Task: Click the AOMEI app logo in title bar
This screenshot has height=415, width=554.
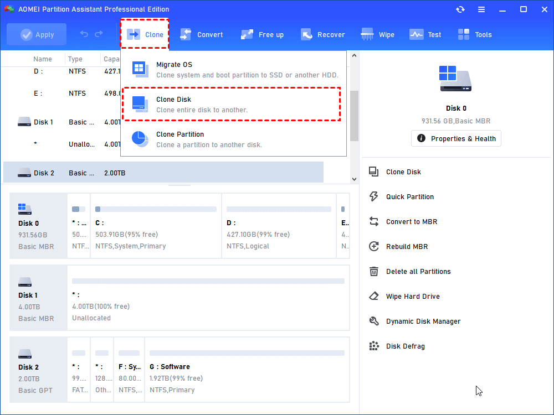Action: coord(9,9)
